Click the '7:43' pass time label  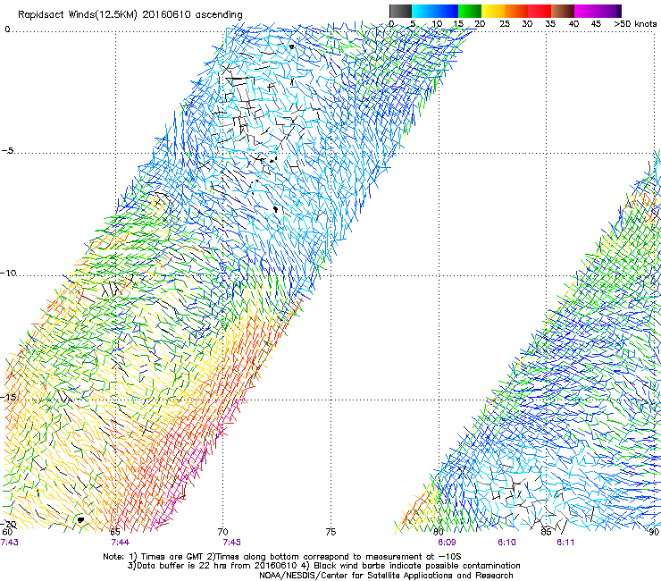(x=9, y=543)
